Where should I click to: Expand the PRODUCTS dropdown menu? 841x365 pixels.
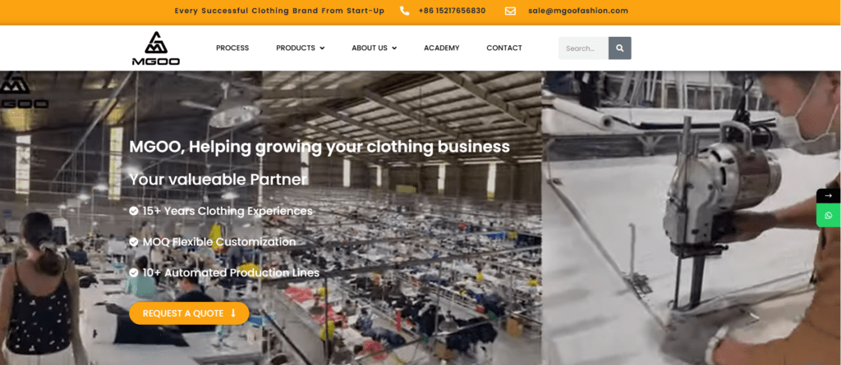pyautogui.click(x=301, y=48)
